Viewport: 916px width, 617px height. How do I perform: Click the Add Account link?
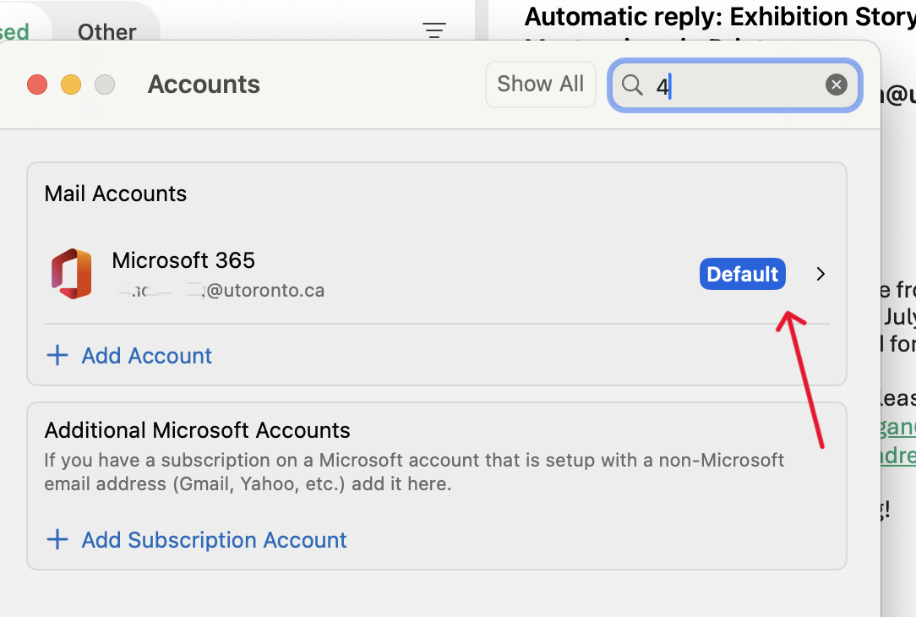pyautogui.click(x=146, y=355)
